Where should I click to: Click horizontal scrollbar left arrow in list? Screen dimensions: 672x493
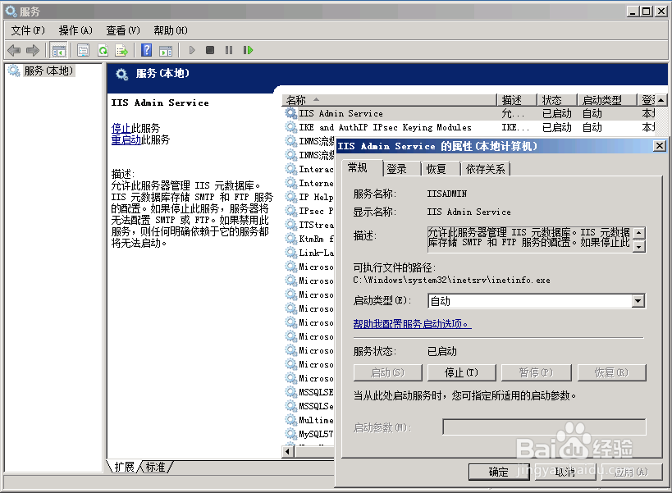pyautogui.click(x=287, y=451)
